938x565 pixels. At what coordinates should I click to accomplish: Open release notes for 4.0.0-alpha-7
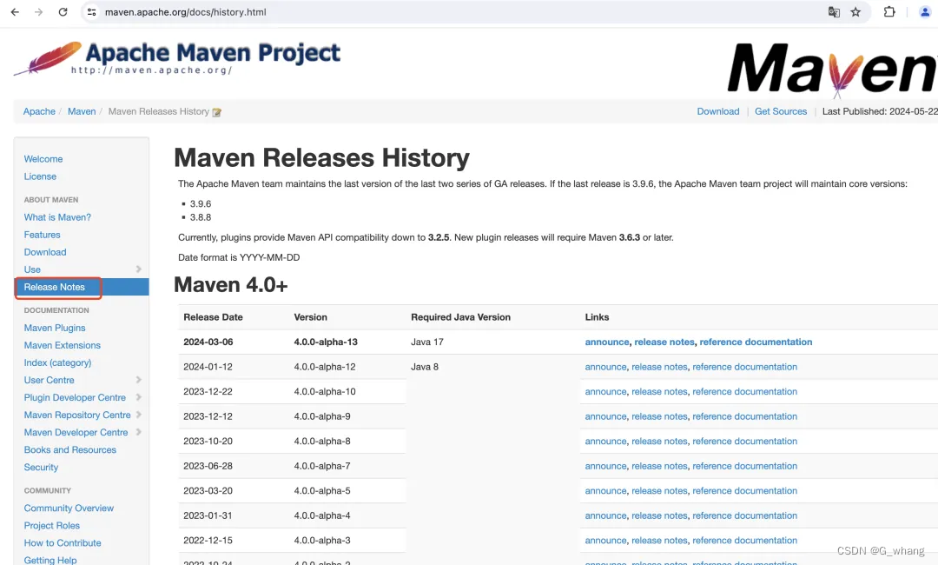(x=659, y=466)
